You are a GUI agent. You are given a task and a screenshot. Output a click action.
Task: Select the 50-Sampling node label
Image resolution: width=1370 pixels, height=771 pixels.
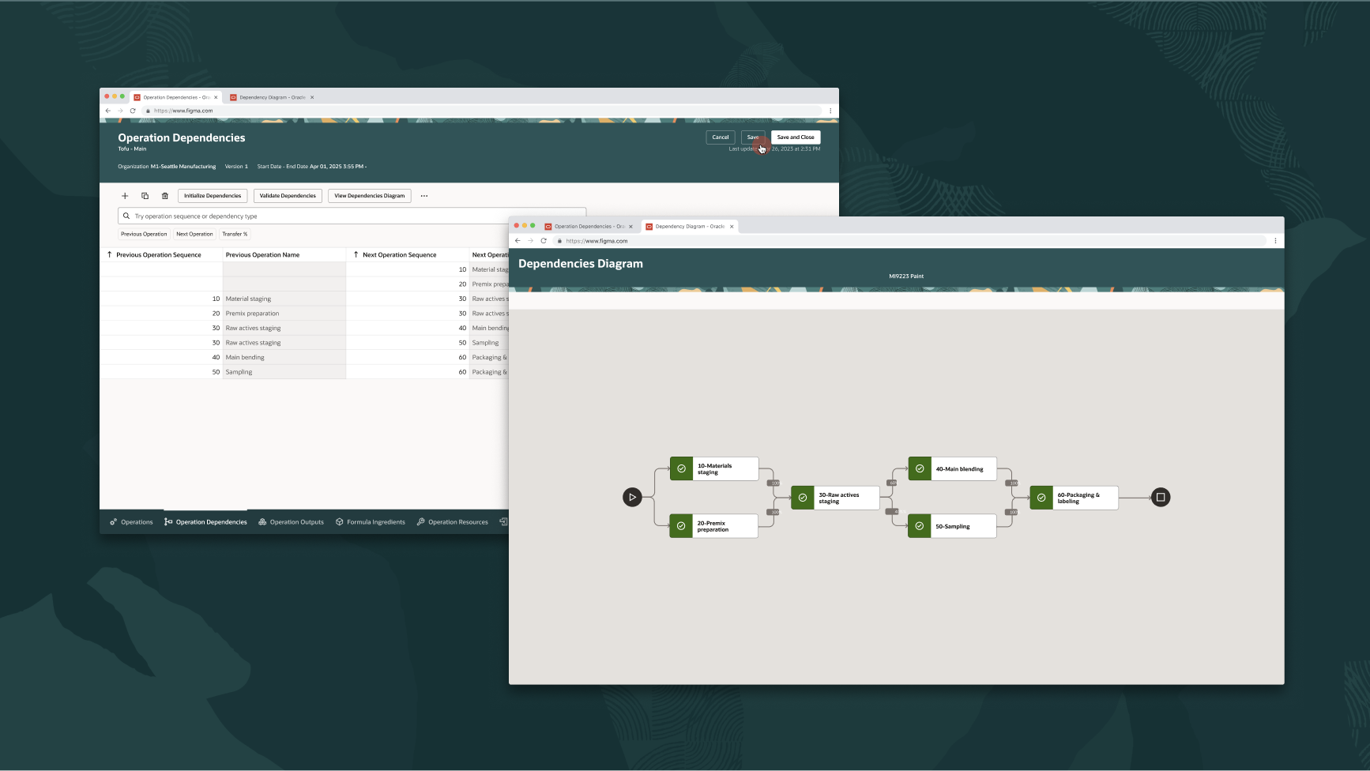(953, 526)
